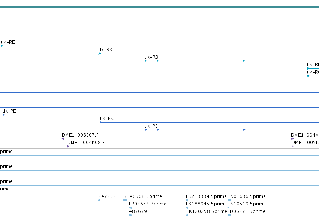Click the start arrow of tlk-PK track
This screenshot has height=217, width=319.
point(101,122)
